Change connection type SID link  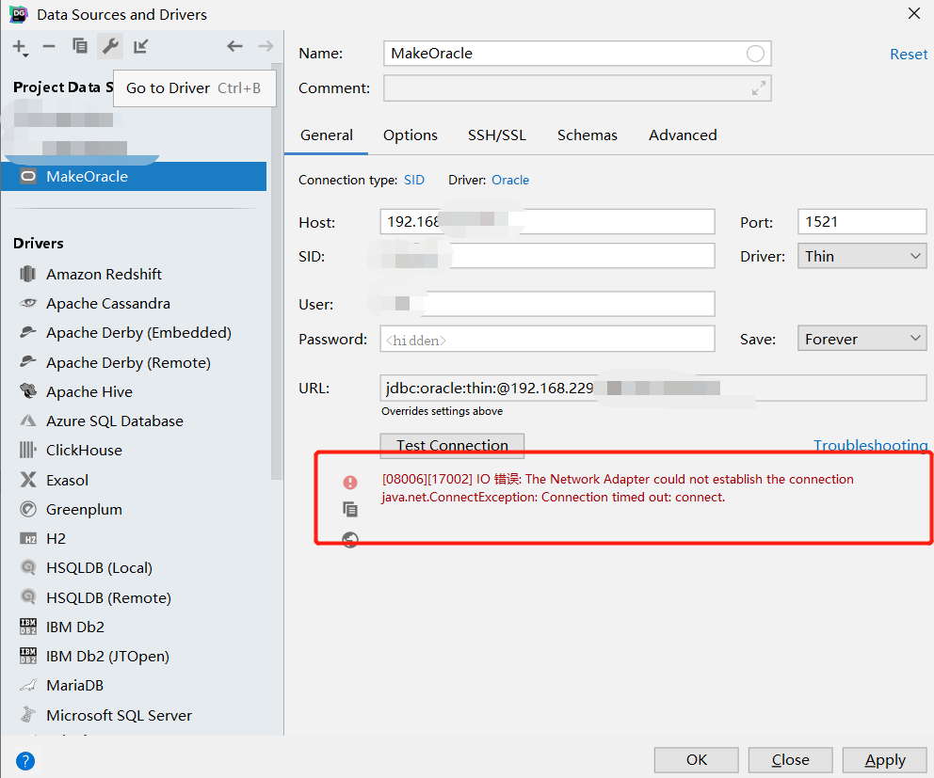(x=414, y=180)
